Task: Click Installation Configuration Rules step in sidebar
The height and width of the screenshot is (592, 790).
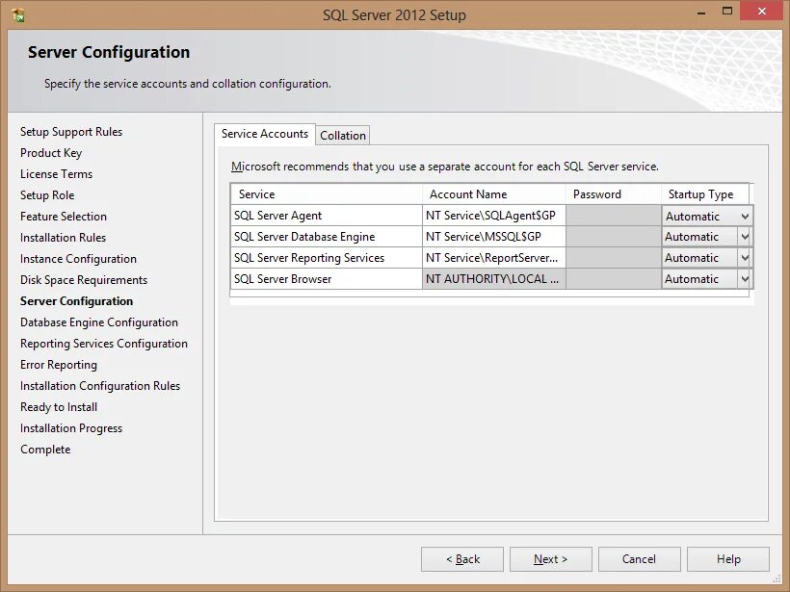Action: [100, 386]
